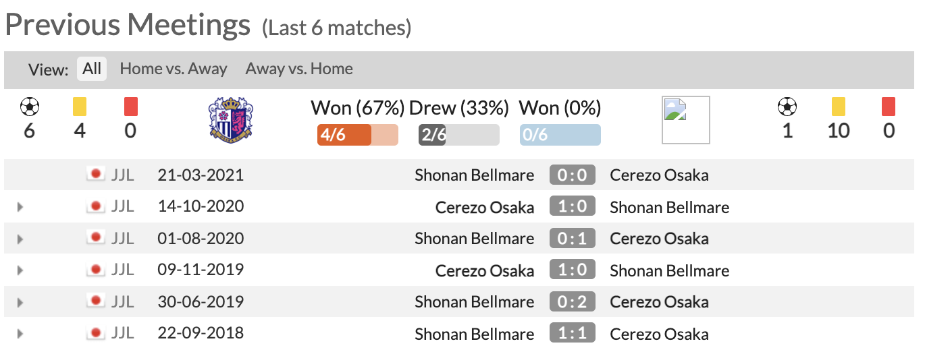Click the JJL league link dated 30-06-2019

[123, 302]
